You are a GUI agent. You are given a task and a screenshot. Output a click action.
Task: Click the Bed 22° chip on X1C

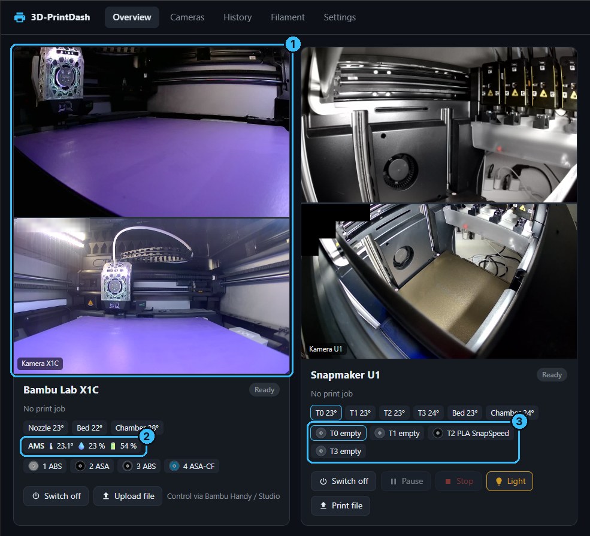90,428
